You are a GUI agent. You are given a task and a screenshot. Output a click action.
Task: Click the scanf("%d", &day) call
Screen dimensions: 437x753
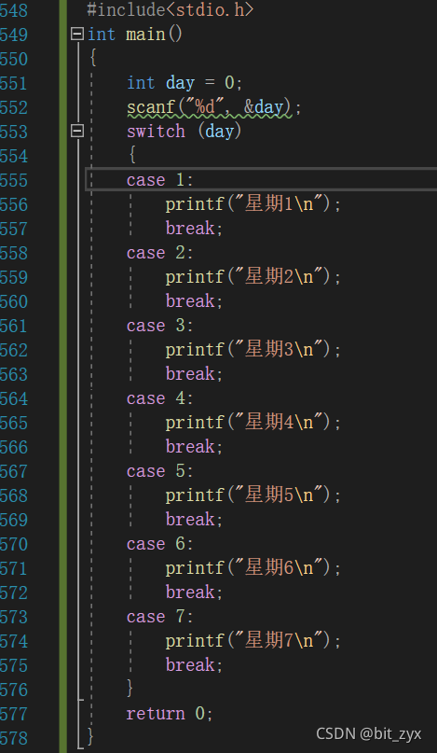point(214,106)
